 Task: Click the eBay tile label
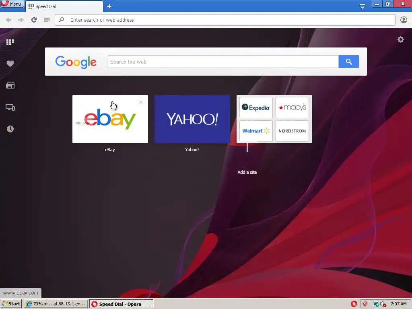110,150
